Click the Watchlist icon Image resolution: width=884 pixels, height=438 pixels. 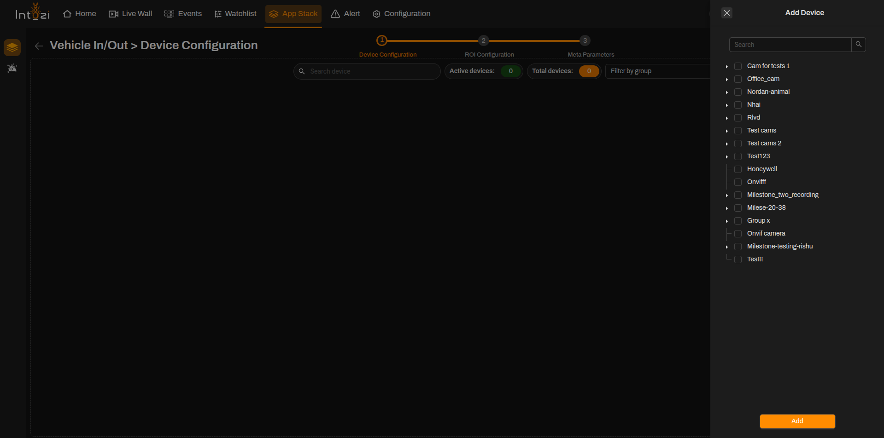(x=218, y=14)
